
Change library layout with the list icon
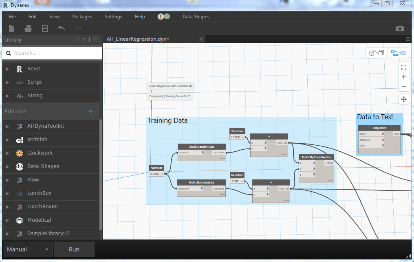pyautogui.click(x=96, y=39)
